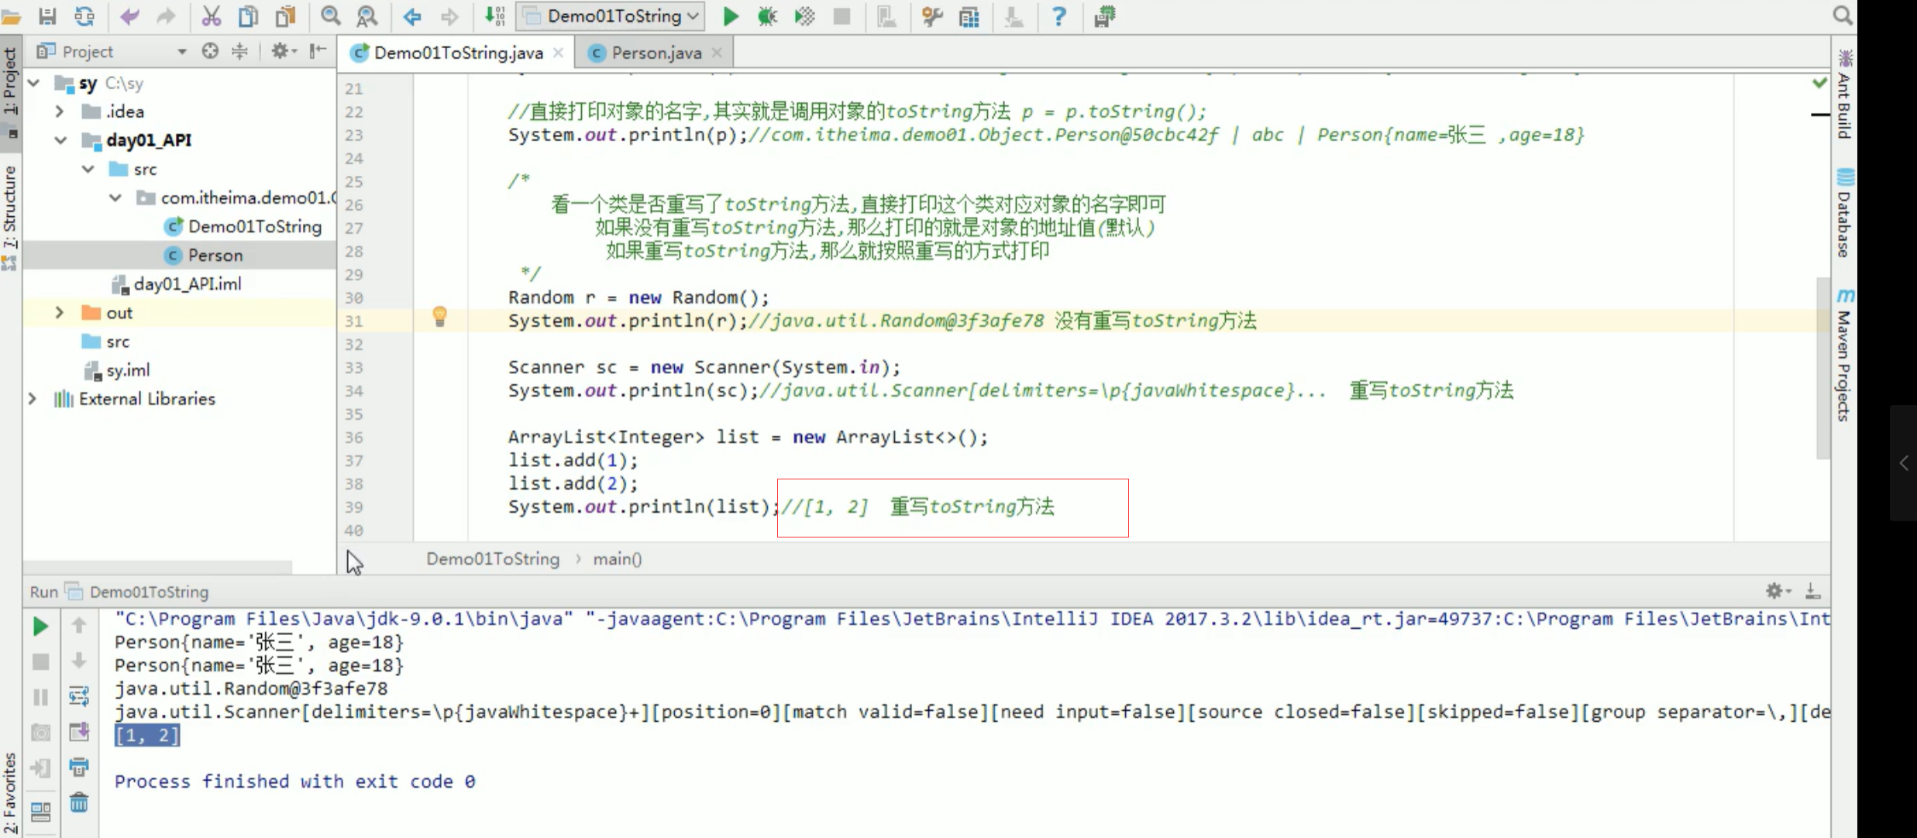Collapse the day01_API module node

click(60, 140)
